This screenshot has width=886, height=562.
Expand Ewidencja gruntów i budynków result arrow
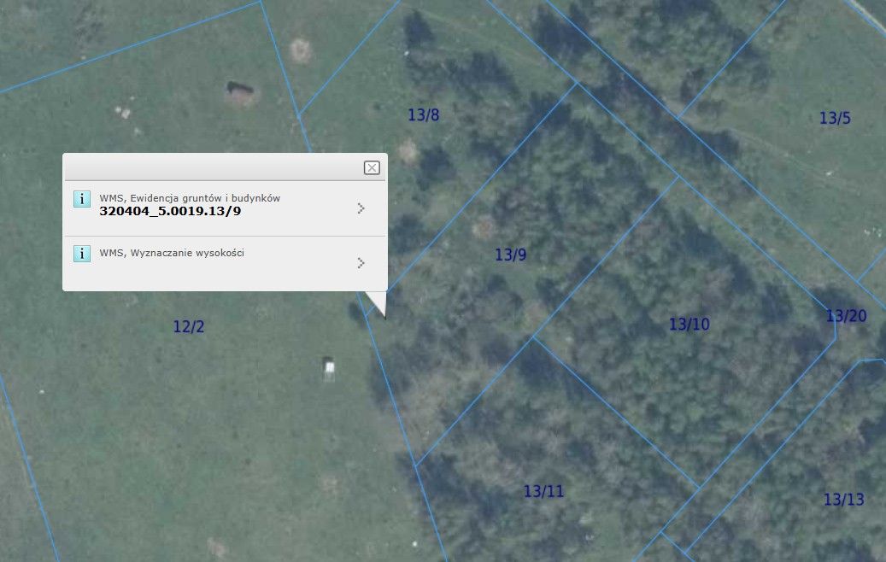tap(361, 208)
